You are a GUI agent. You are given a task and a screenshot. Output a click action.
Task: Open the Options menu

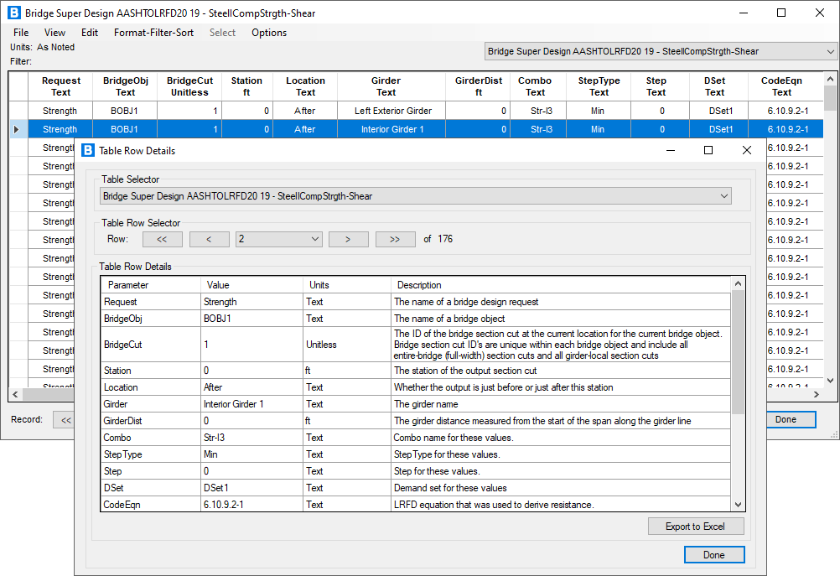[268, 33]
